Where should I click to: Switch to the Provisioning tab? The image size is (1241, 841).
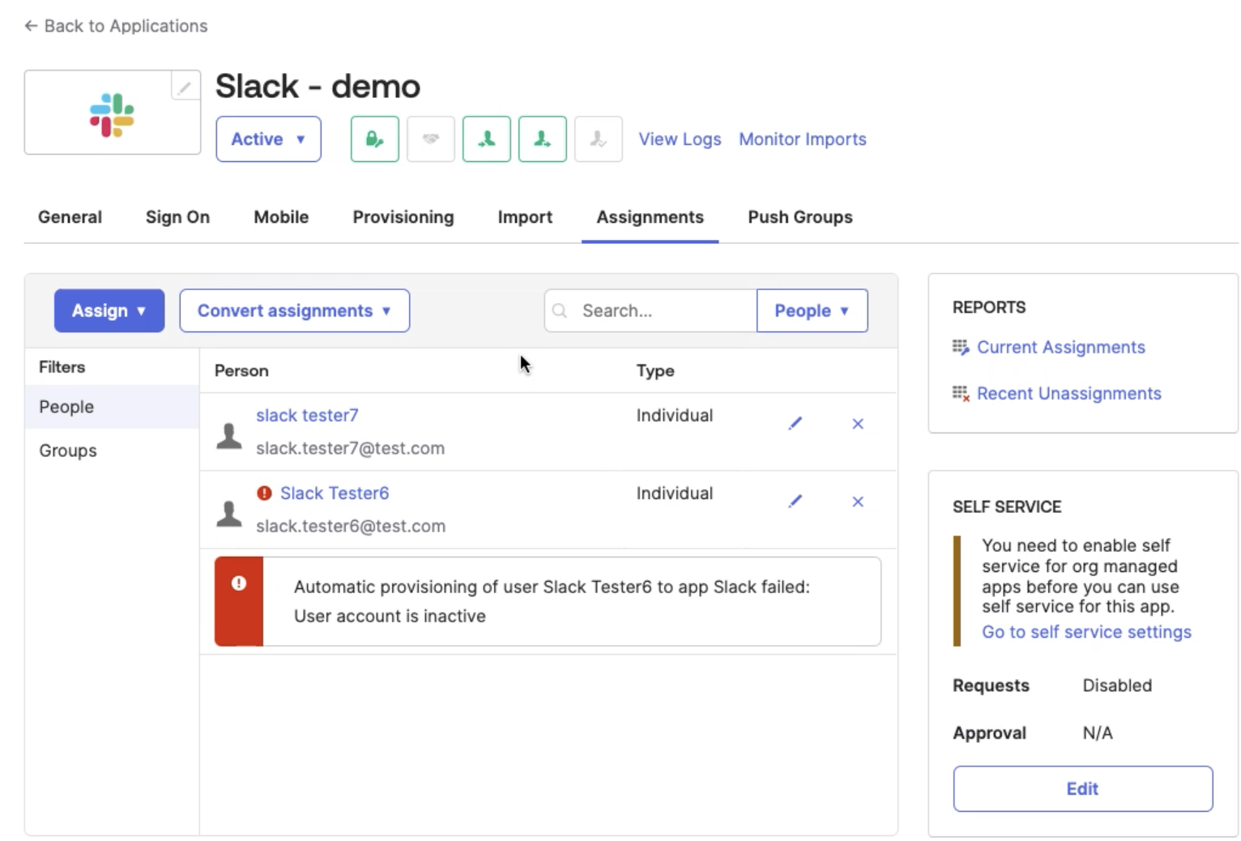point(403,217)
